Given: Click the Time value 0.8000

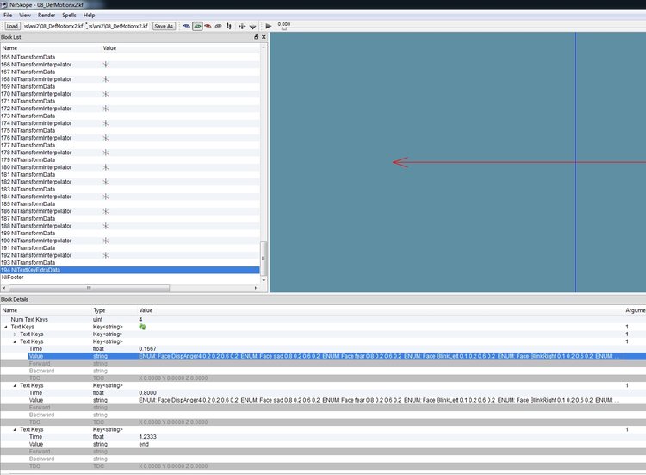Looking at the screenshot, I should click(x=147, y=393).
